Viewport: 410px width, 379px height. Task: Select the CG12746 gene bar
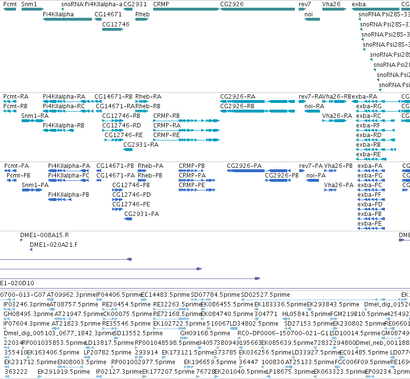tap(113, 29)
